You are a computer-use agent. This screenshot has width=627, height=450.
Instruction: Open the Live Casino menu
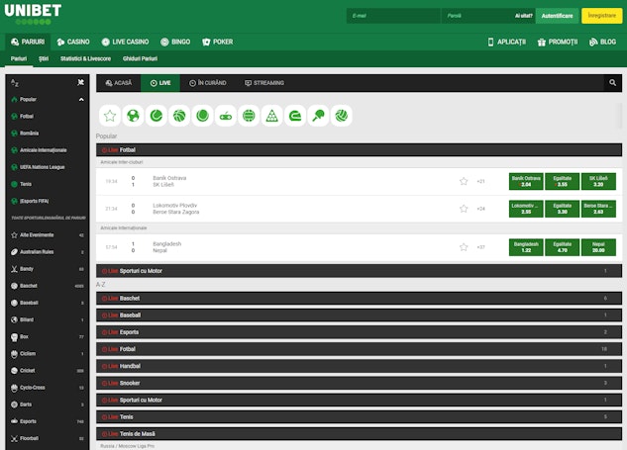click(x=125, y=42)
